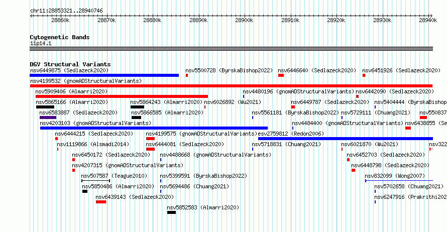
Task: Click the 28870k ruler position
Action: [106, 20]
